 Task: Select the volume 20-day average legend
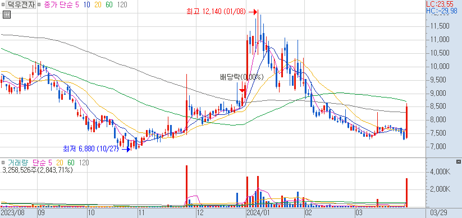[x=60, y=163]
